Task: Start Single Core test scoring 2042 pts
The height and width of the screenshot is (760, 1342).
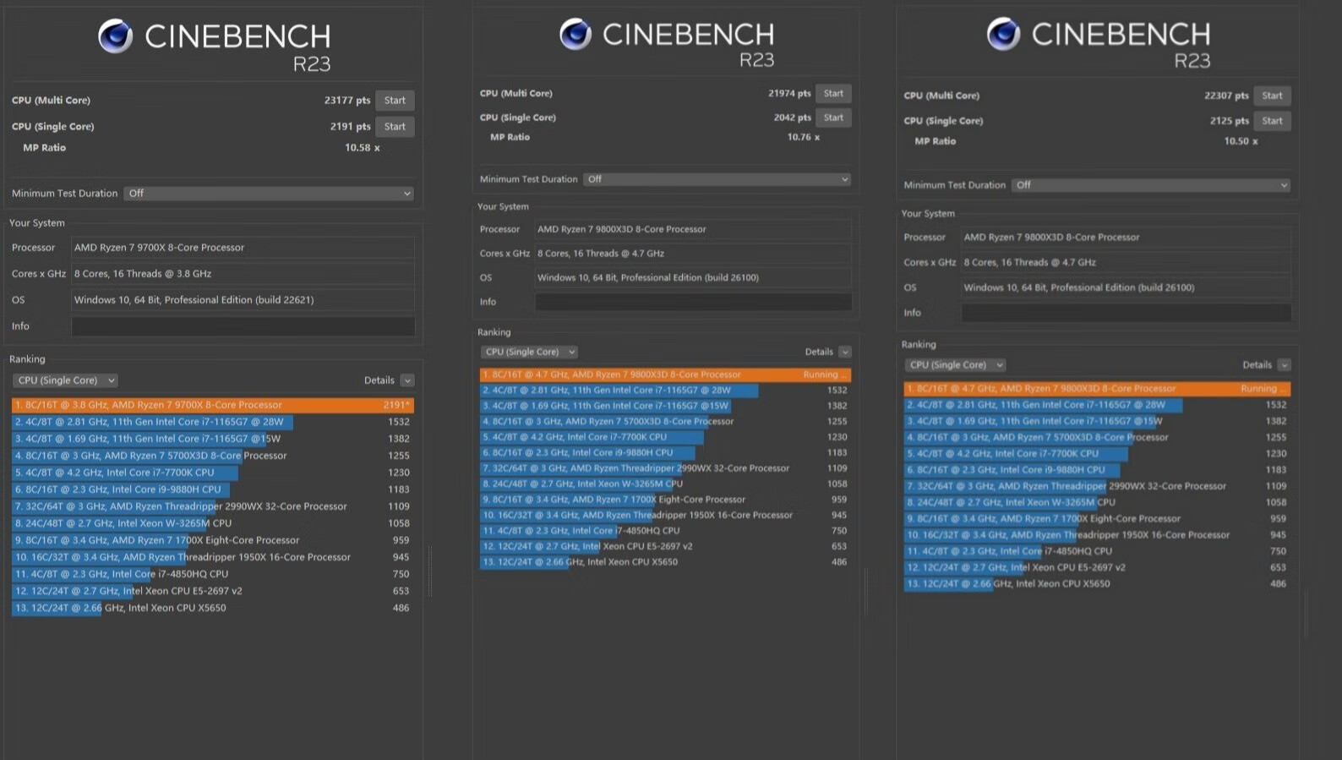Action: (833, 118)
